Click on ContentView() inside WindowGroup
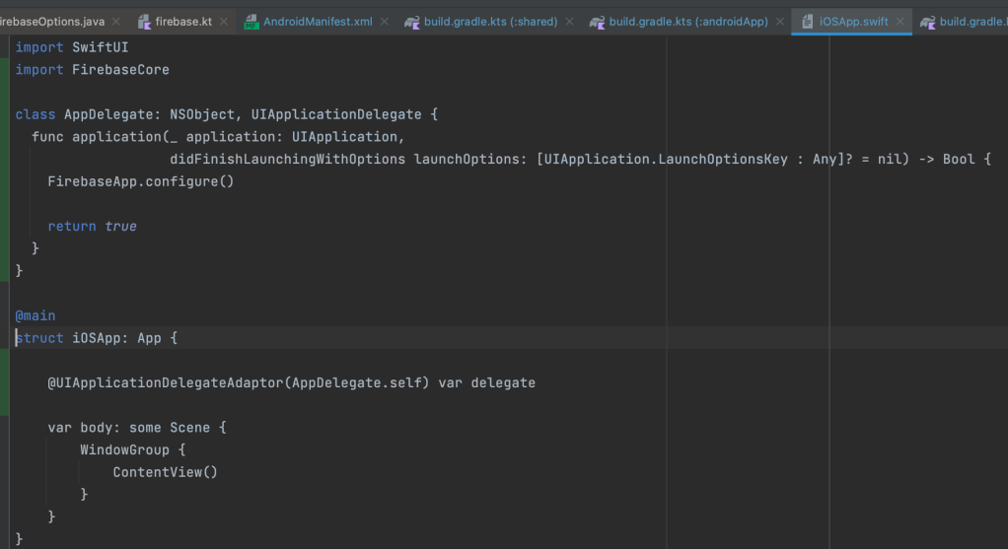Screen dimensions: 1008x549 tap(165, 472)
